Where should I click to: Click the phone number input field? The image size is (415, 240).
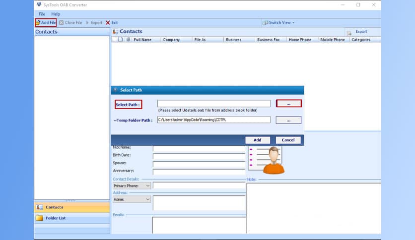pyautogui.click(x=199, y=185)
